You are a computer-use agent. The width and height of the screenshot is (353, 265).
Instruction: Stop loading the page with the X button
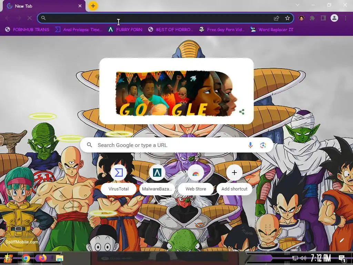30,18
